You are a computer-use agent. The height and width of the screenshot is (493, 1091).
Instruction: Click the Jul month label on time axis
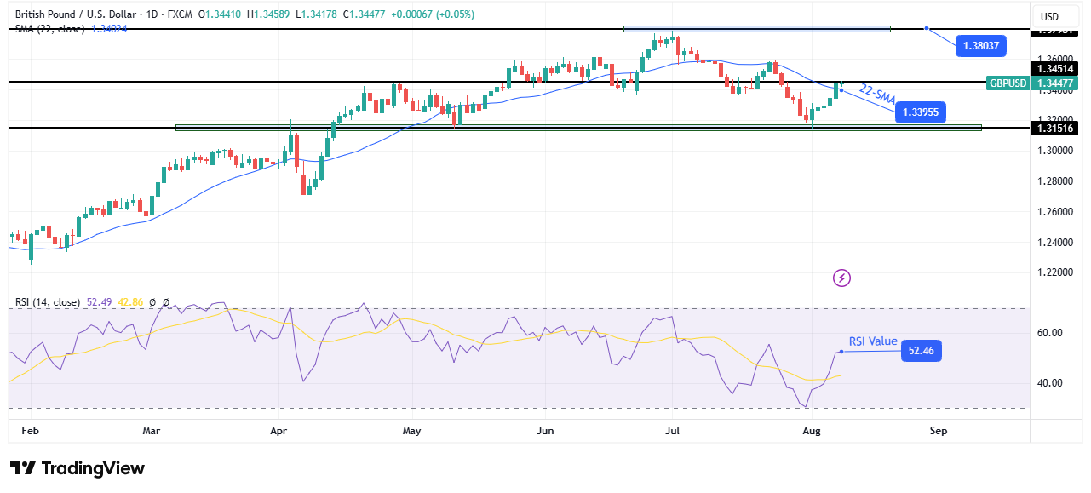click(672, 431)
